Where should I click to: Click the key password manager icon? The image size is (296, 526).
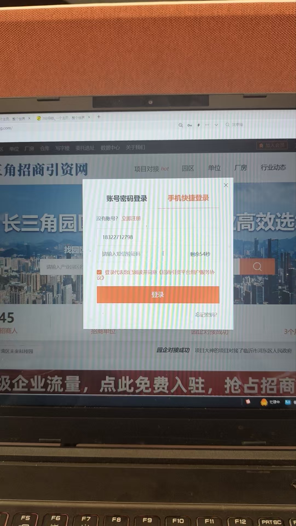190,125
